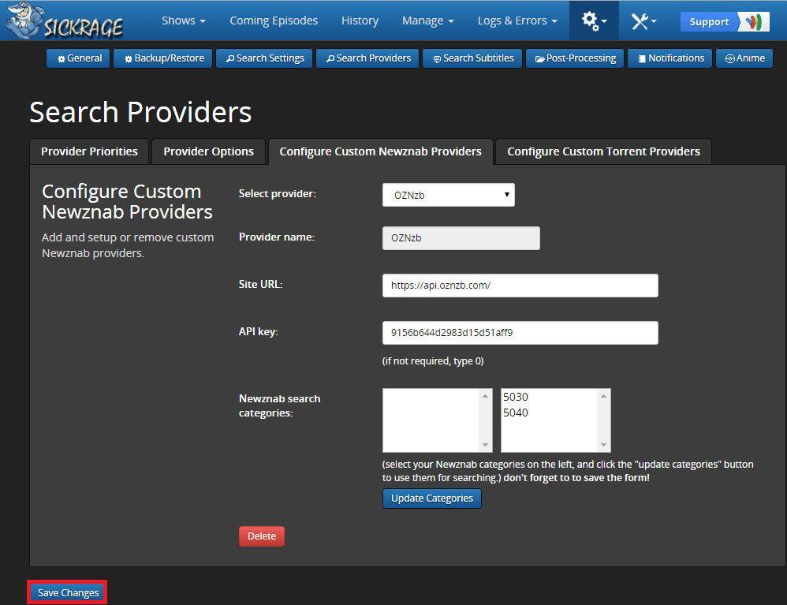Viewport: 787px width, 605px height.
Task: Expand the Shows dropdown menu
Action: point(183,21)
